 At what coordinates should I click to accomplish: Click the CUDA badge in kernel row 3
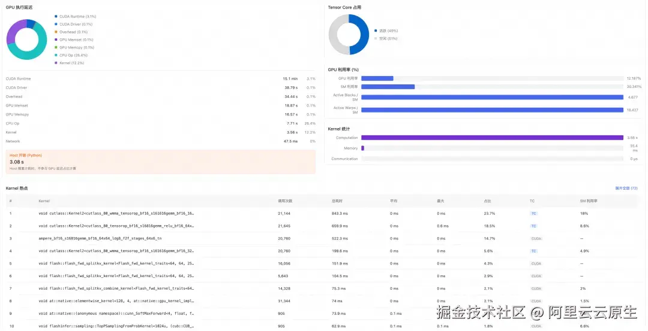tap(536, 239)
